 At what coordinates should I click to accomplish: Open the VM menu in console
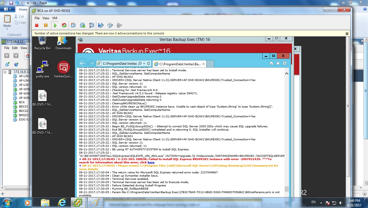click(x=55, y=18)
